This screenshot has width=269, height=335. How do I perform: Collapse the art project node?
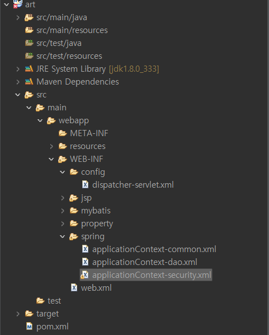(6, 4)
